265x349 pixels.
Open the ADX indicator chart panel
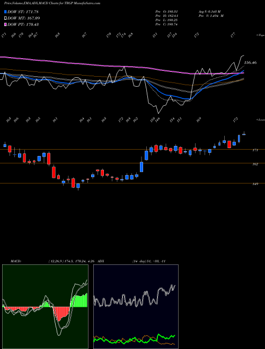click(136, 307)
